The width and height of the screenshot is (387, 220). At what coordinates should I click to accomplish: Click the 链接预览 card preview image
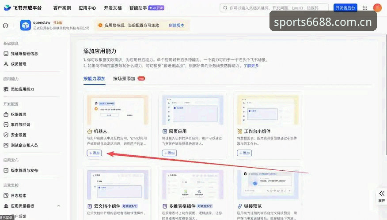tap(268, 185)
